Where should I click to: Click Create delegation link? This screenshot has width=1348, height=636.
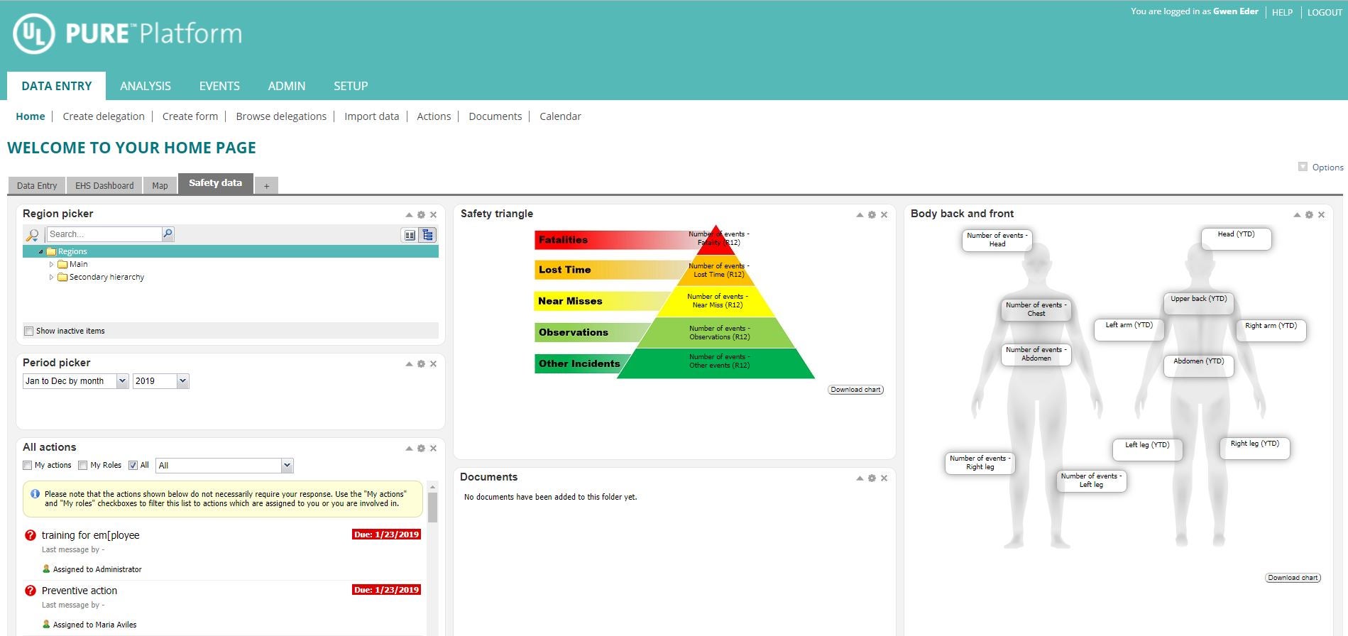(104, 116)
